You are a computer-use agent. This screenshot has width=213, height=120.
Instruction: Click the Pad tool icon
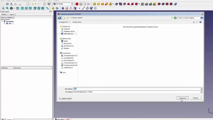coord(95,4)
